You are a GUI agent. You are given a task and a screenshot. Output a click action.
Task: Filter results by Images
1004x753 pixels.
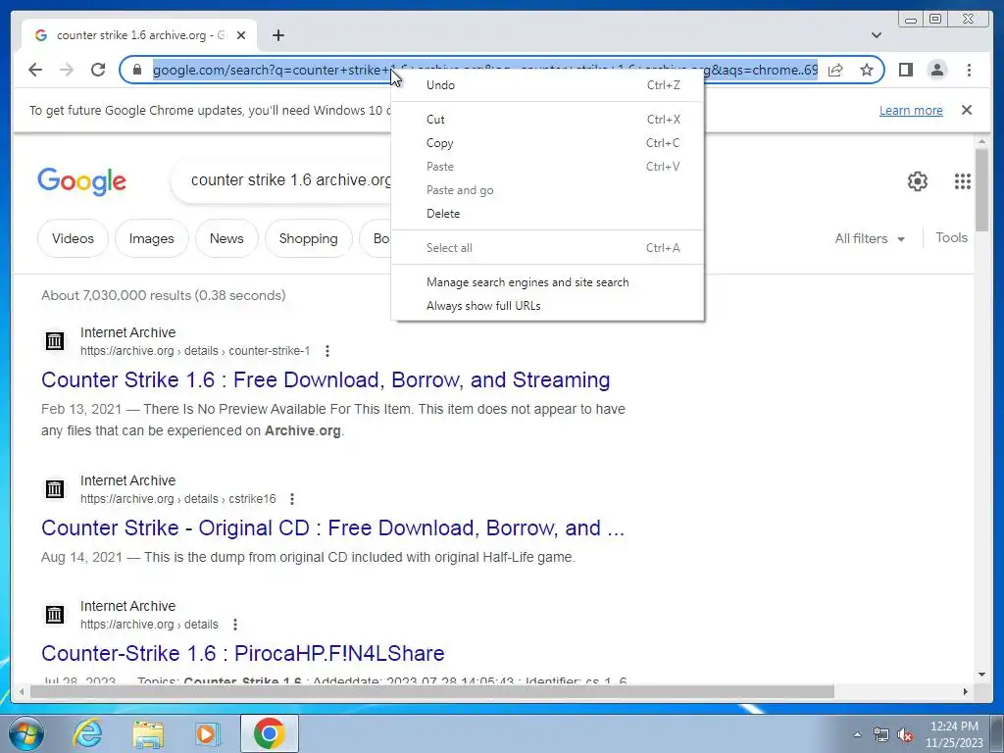pos(152,238)
